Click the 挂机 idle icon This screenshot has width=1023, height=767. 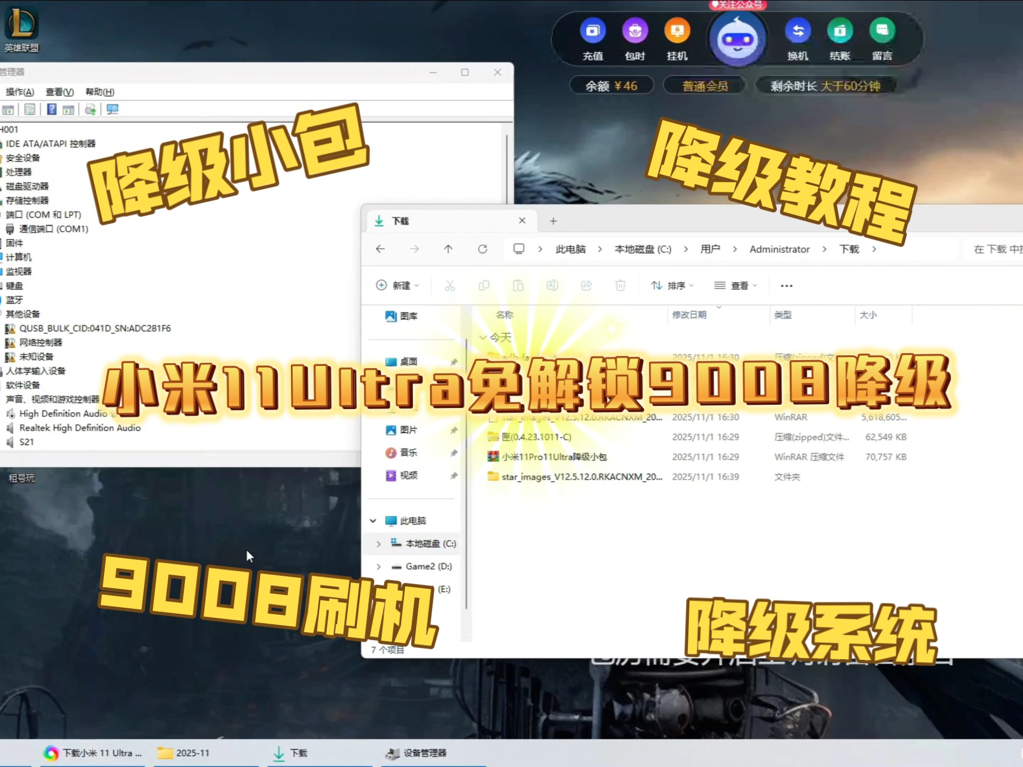677,31
